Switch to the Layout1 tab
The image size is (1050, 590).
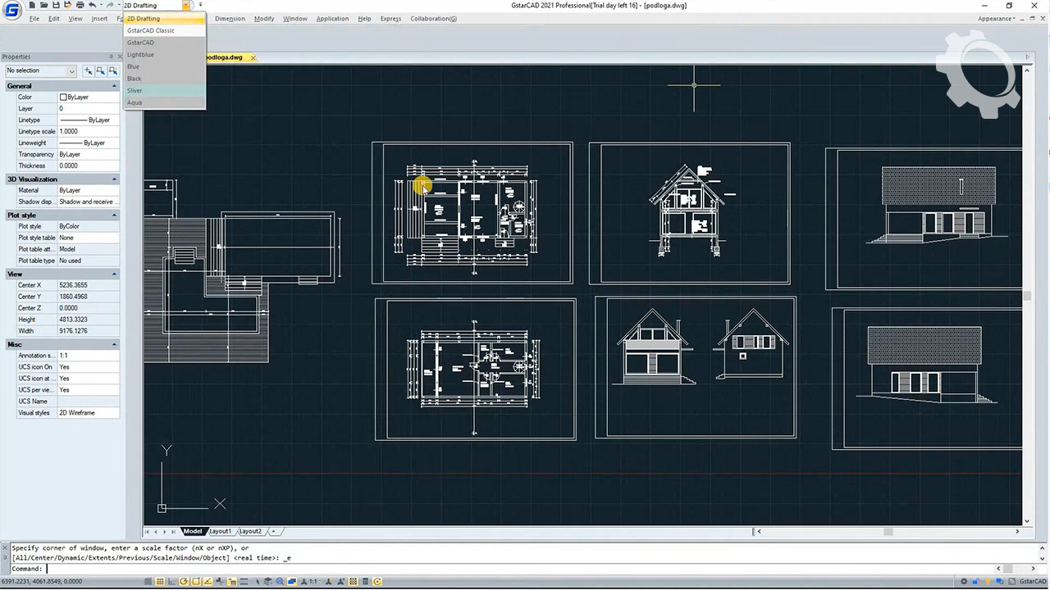pyautogui.click(x=220, y=532)
